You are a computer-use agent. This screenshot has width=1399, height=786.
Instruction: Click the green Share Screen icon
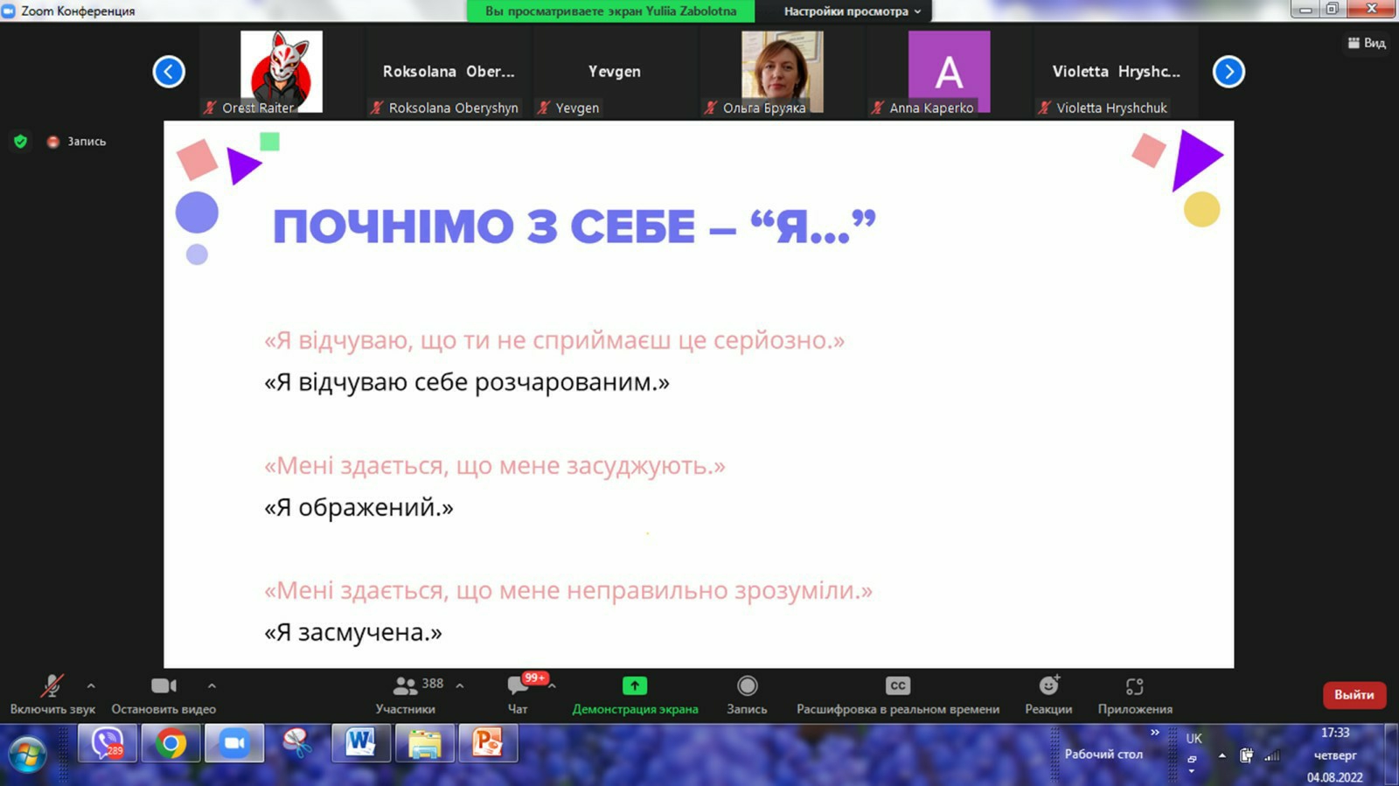[635, 686]
